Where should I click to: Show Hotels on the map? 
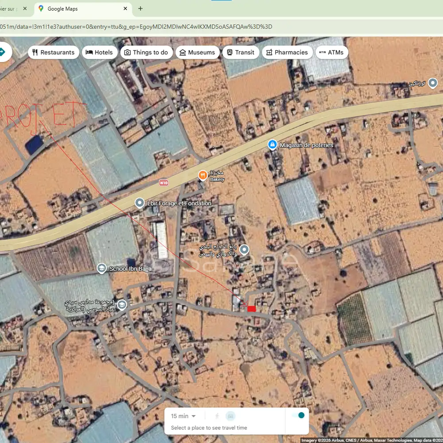point(99,52)
